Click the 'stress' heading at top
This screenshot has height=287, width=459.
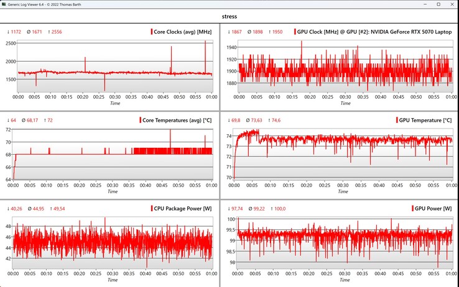[229, 16]
